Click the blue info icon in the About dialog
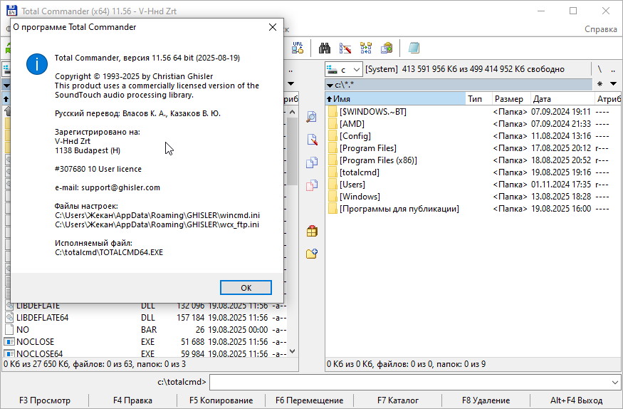This screenshot has height=409, width=623. click(37, 64)
